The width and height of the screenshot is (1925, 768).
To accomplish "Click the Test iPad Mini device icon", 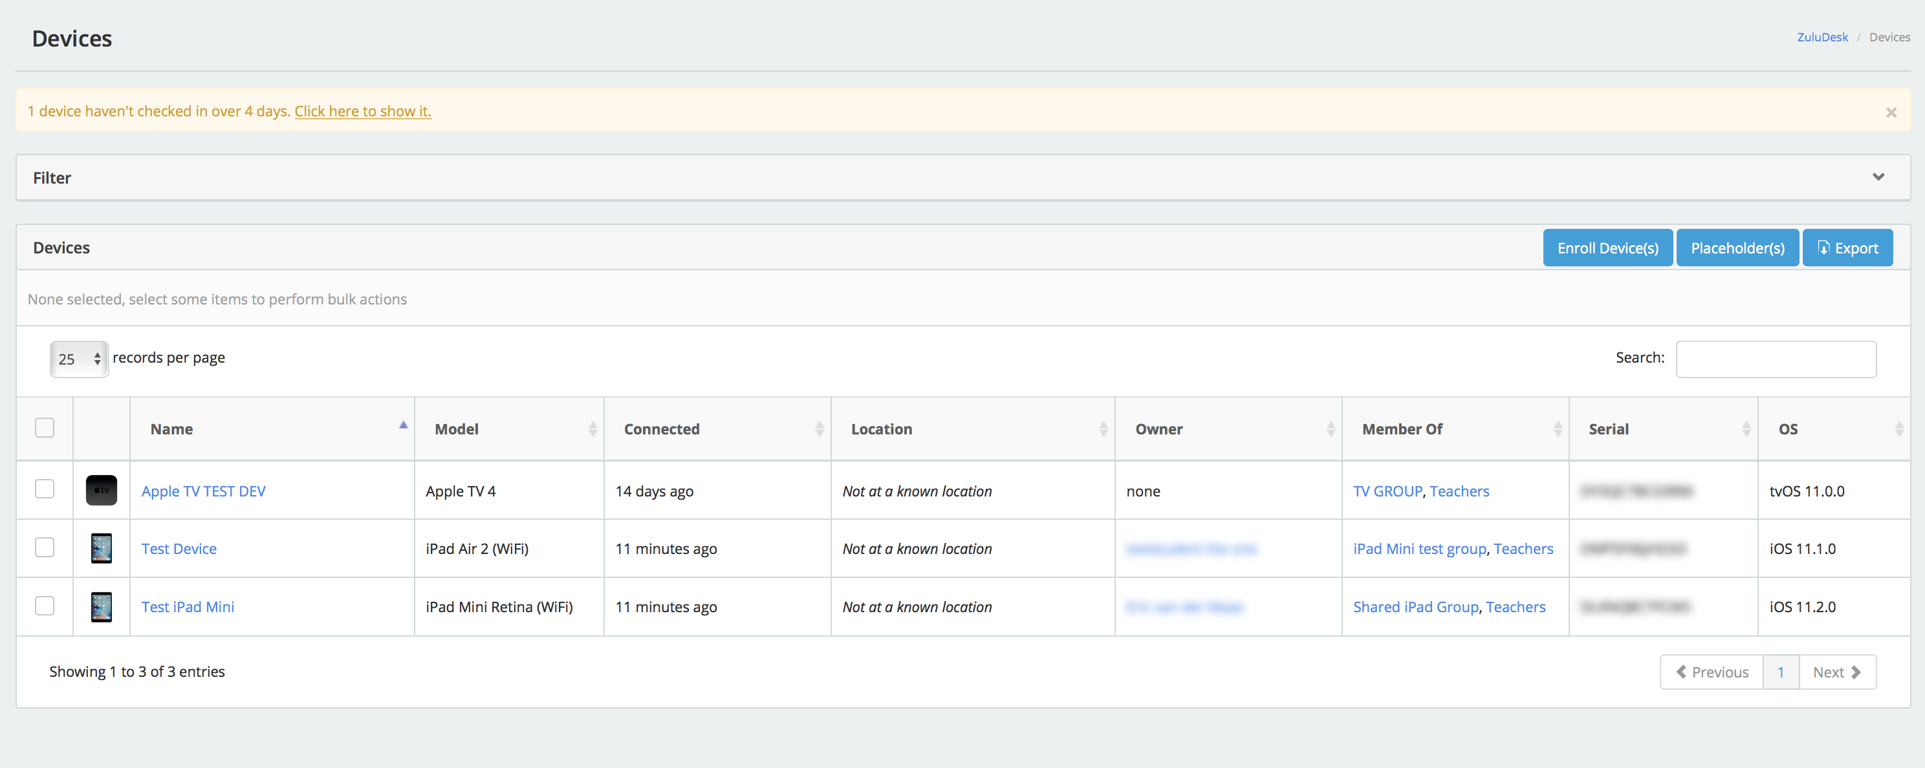I will click(102, 606).
